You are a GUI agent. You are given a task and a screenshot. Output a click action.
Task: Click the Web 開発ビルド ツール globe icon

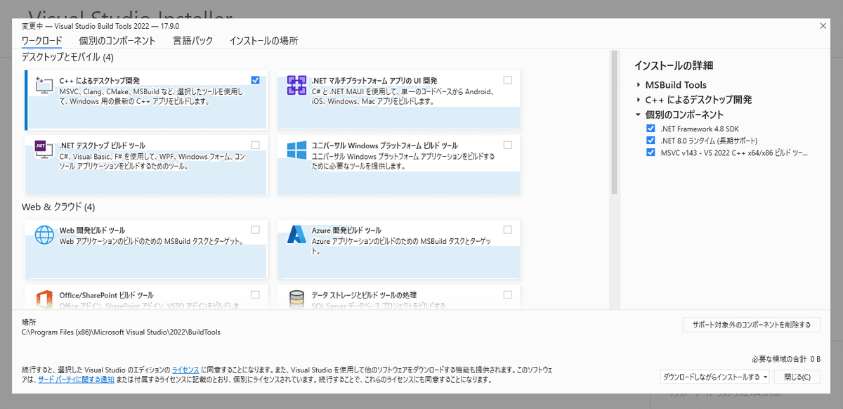[x=44, y=235]
